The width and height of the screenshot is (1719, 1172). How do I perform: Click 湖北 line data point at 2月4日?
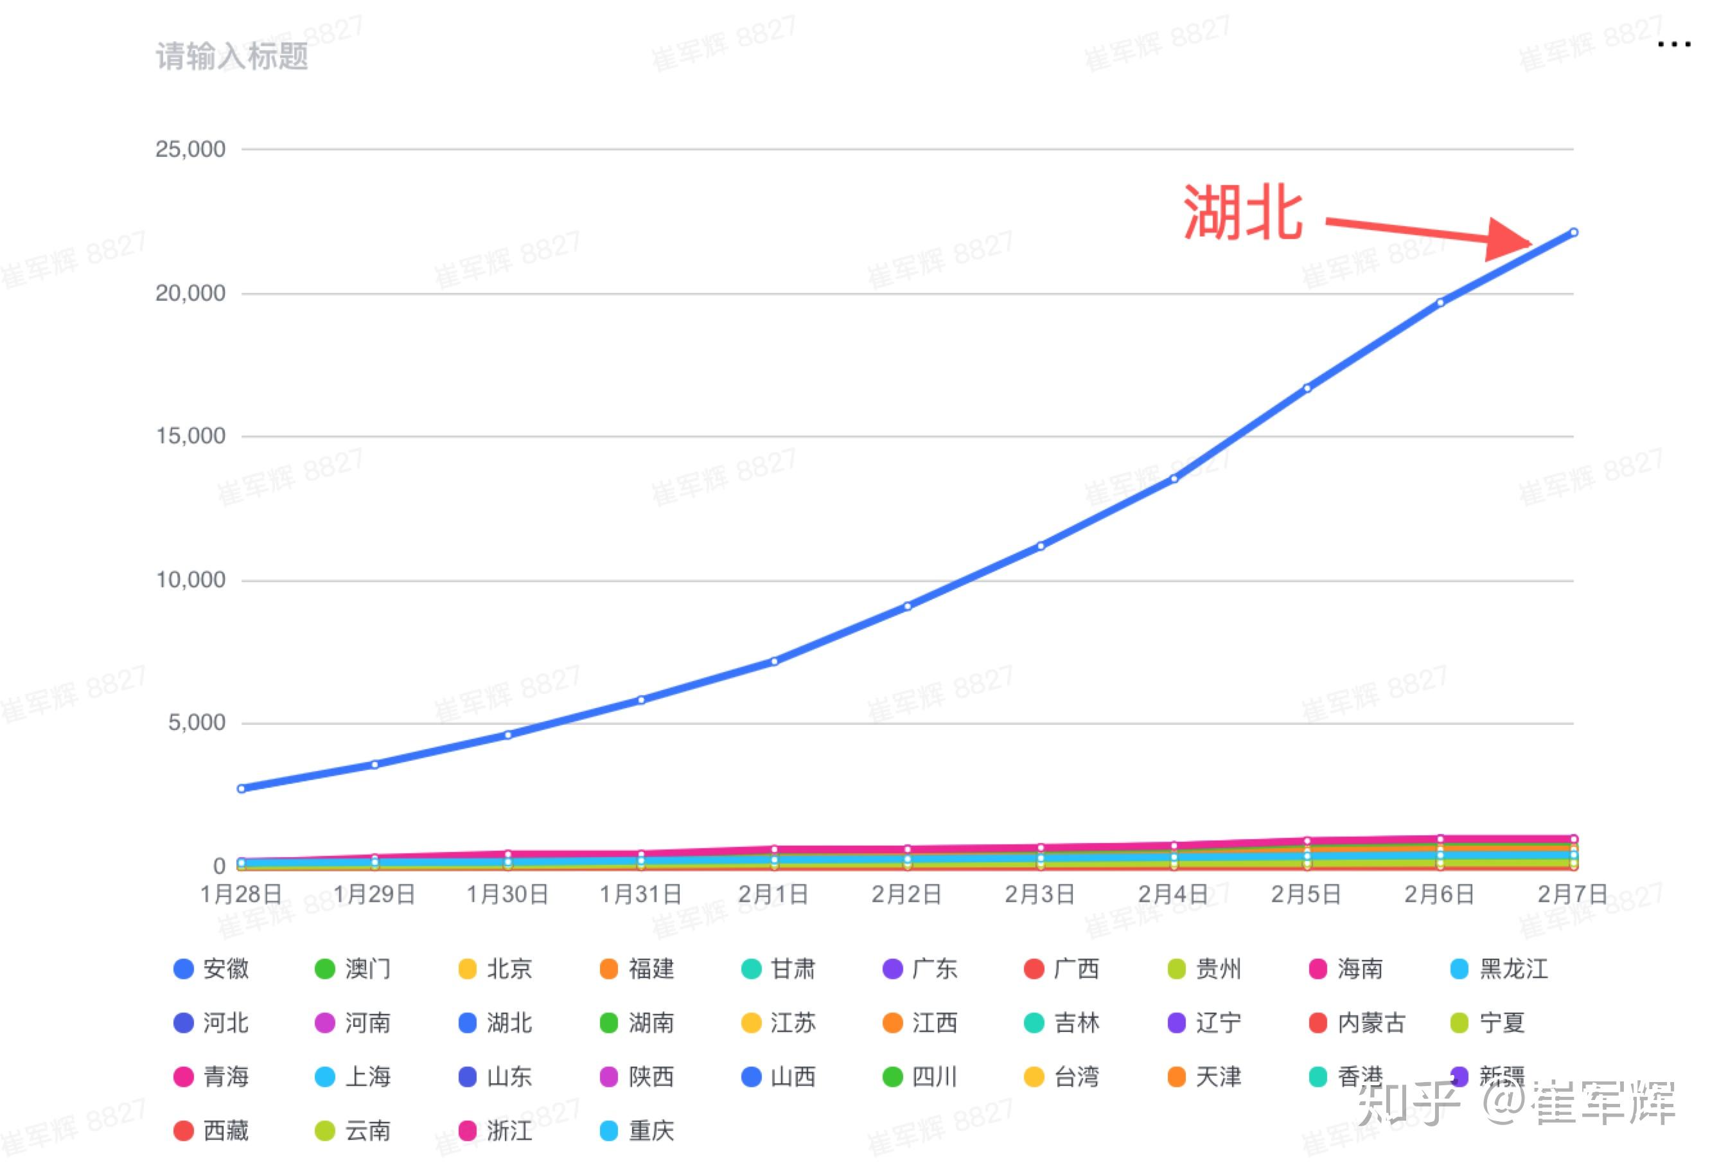[1174, 479]
